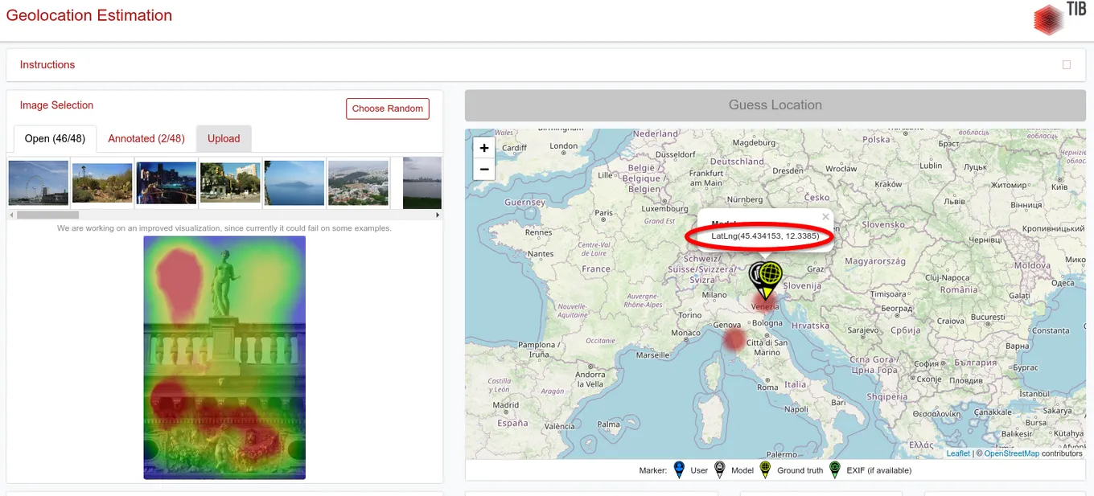
Task: Zoom out on the map
Action: click(484, 170)
